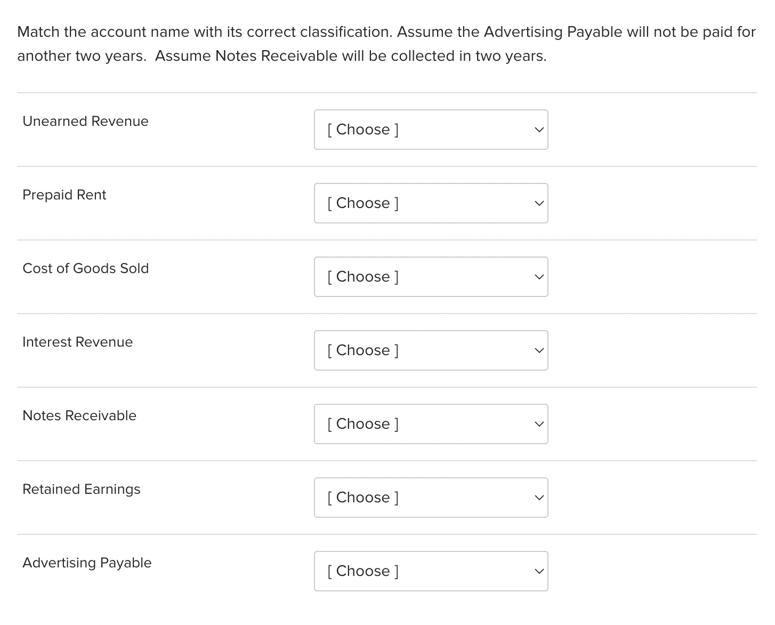This screenshot has height=625, width=775.
Task: Open the Interest Revenue classification dropdown
Action: pos(431,350)
